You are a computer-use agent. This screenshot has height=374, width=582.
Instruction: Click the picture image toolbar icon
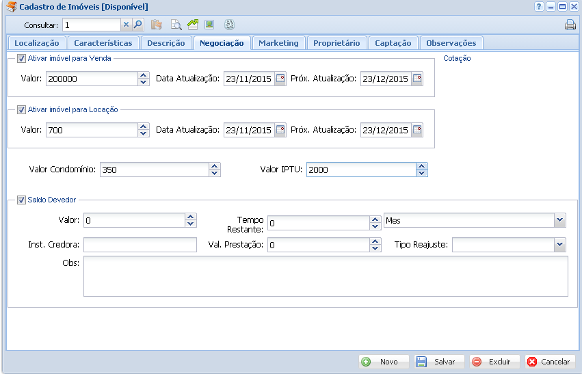(x=209, y=25)
